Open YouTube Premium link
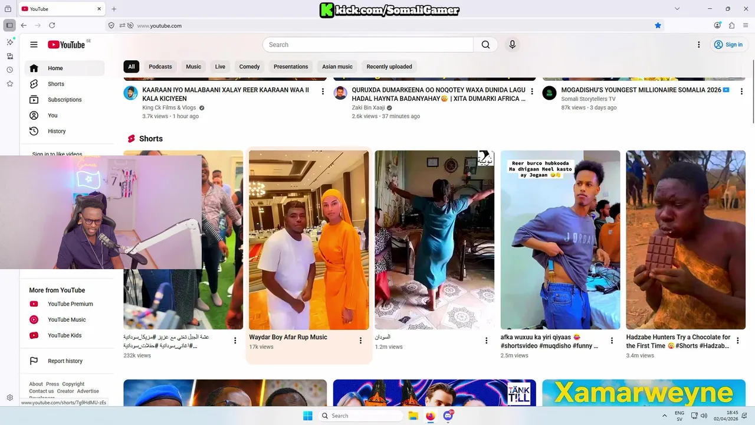This screenshot has height=425, width=755. pyautogui.click(x=64, y=304)
